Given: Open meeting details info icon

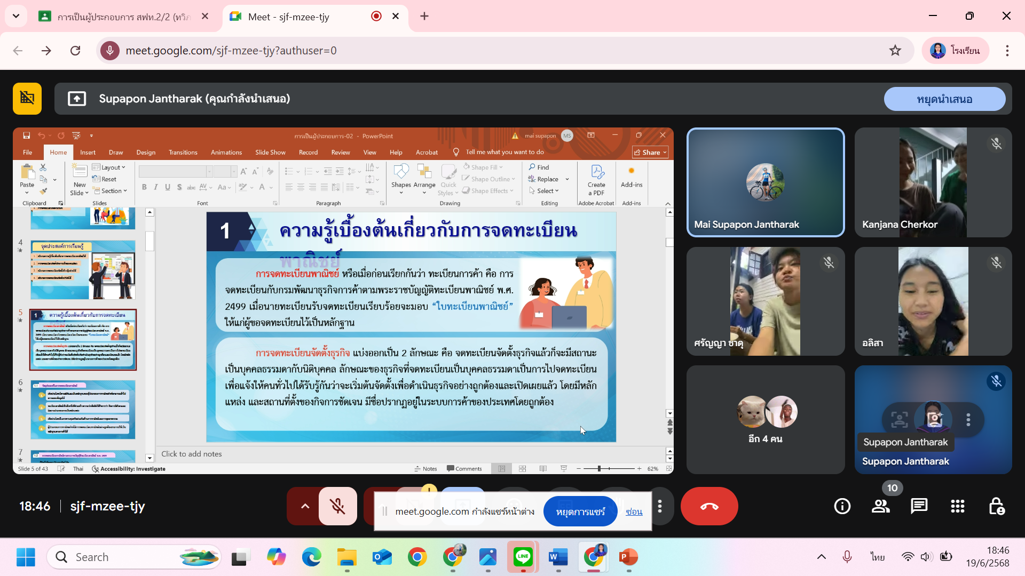Looking at the screenshot, I should point(842,506).
